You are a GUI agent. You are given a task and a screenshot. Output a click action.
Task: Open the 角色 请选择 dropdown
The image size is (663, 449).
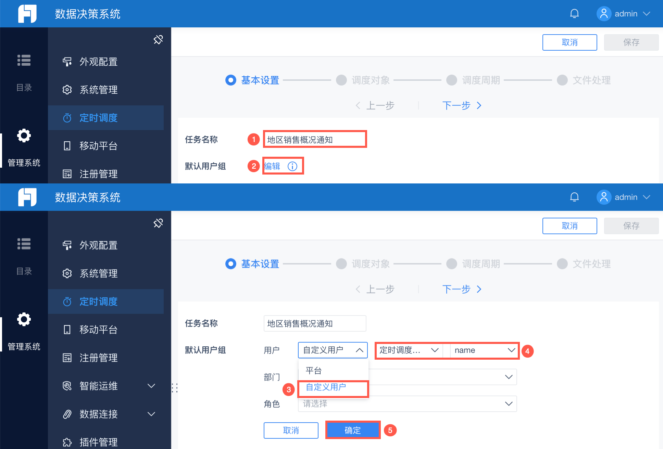pyautogui.click(x=407, y=404)
